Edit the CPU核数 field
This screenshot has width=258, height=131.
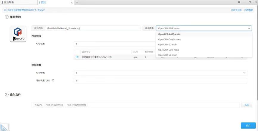coord(115,44)
